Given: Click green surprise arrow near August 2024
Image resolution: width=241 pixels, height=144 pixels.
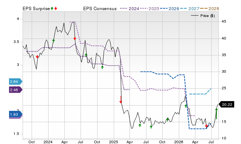Looking at the screenshot, I should 86,55.
